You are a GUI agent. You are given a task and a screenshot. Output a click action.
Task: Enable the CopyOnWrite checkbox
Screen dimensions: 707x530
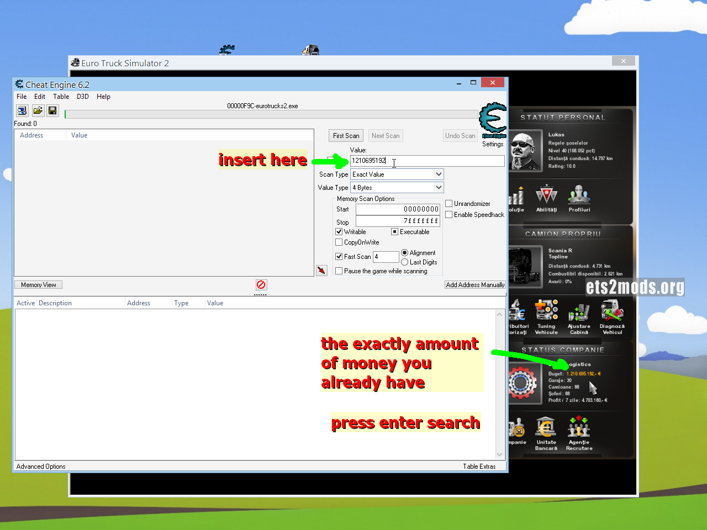click(339, 242)
